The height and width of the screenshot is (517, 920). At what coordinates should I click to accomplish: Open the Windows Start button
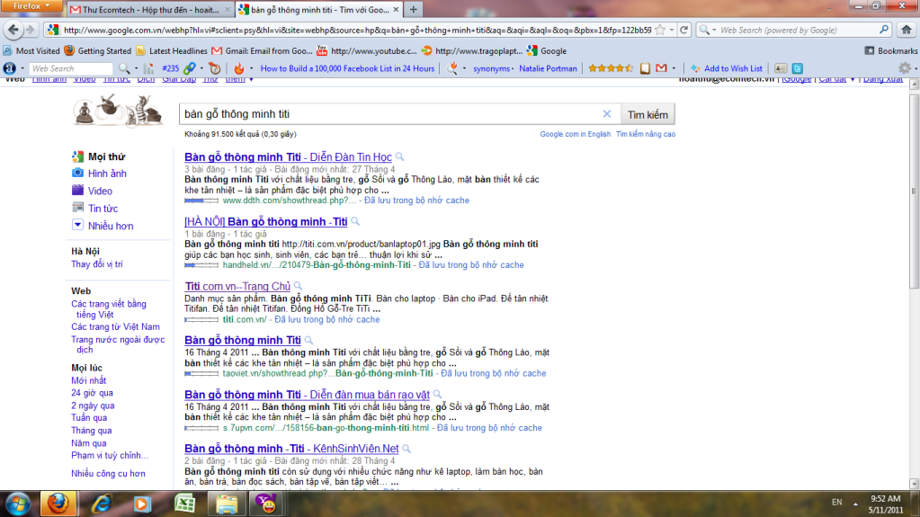[x=18, y=504]
